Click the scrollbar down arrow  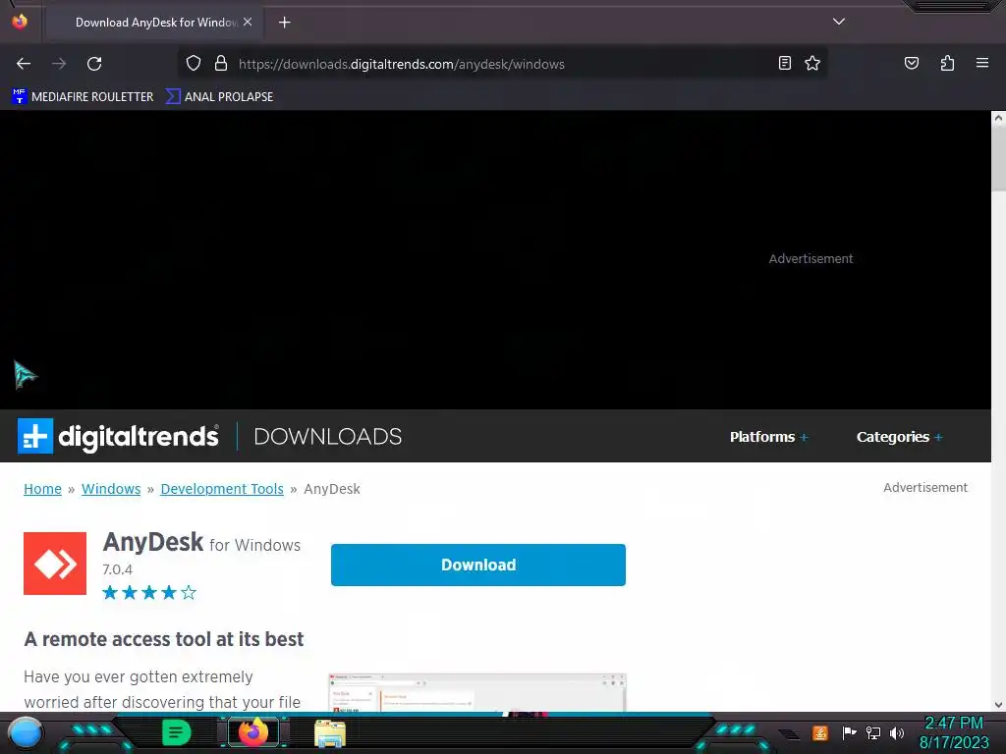point(998,704)
